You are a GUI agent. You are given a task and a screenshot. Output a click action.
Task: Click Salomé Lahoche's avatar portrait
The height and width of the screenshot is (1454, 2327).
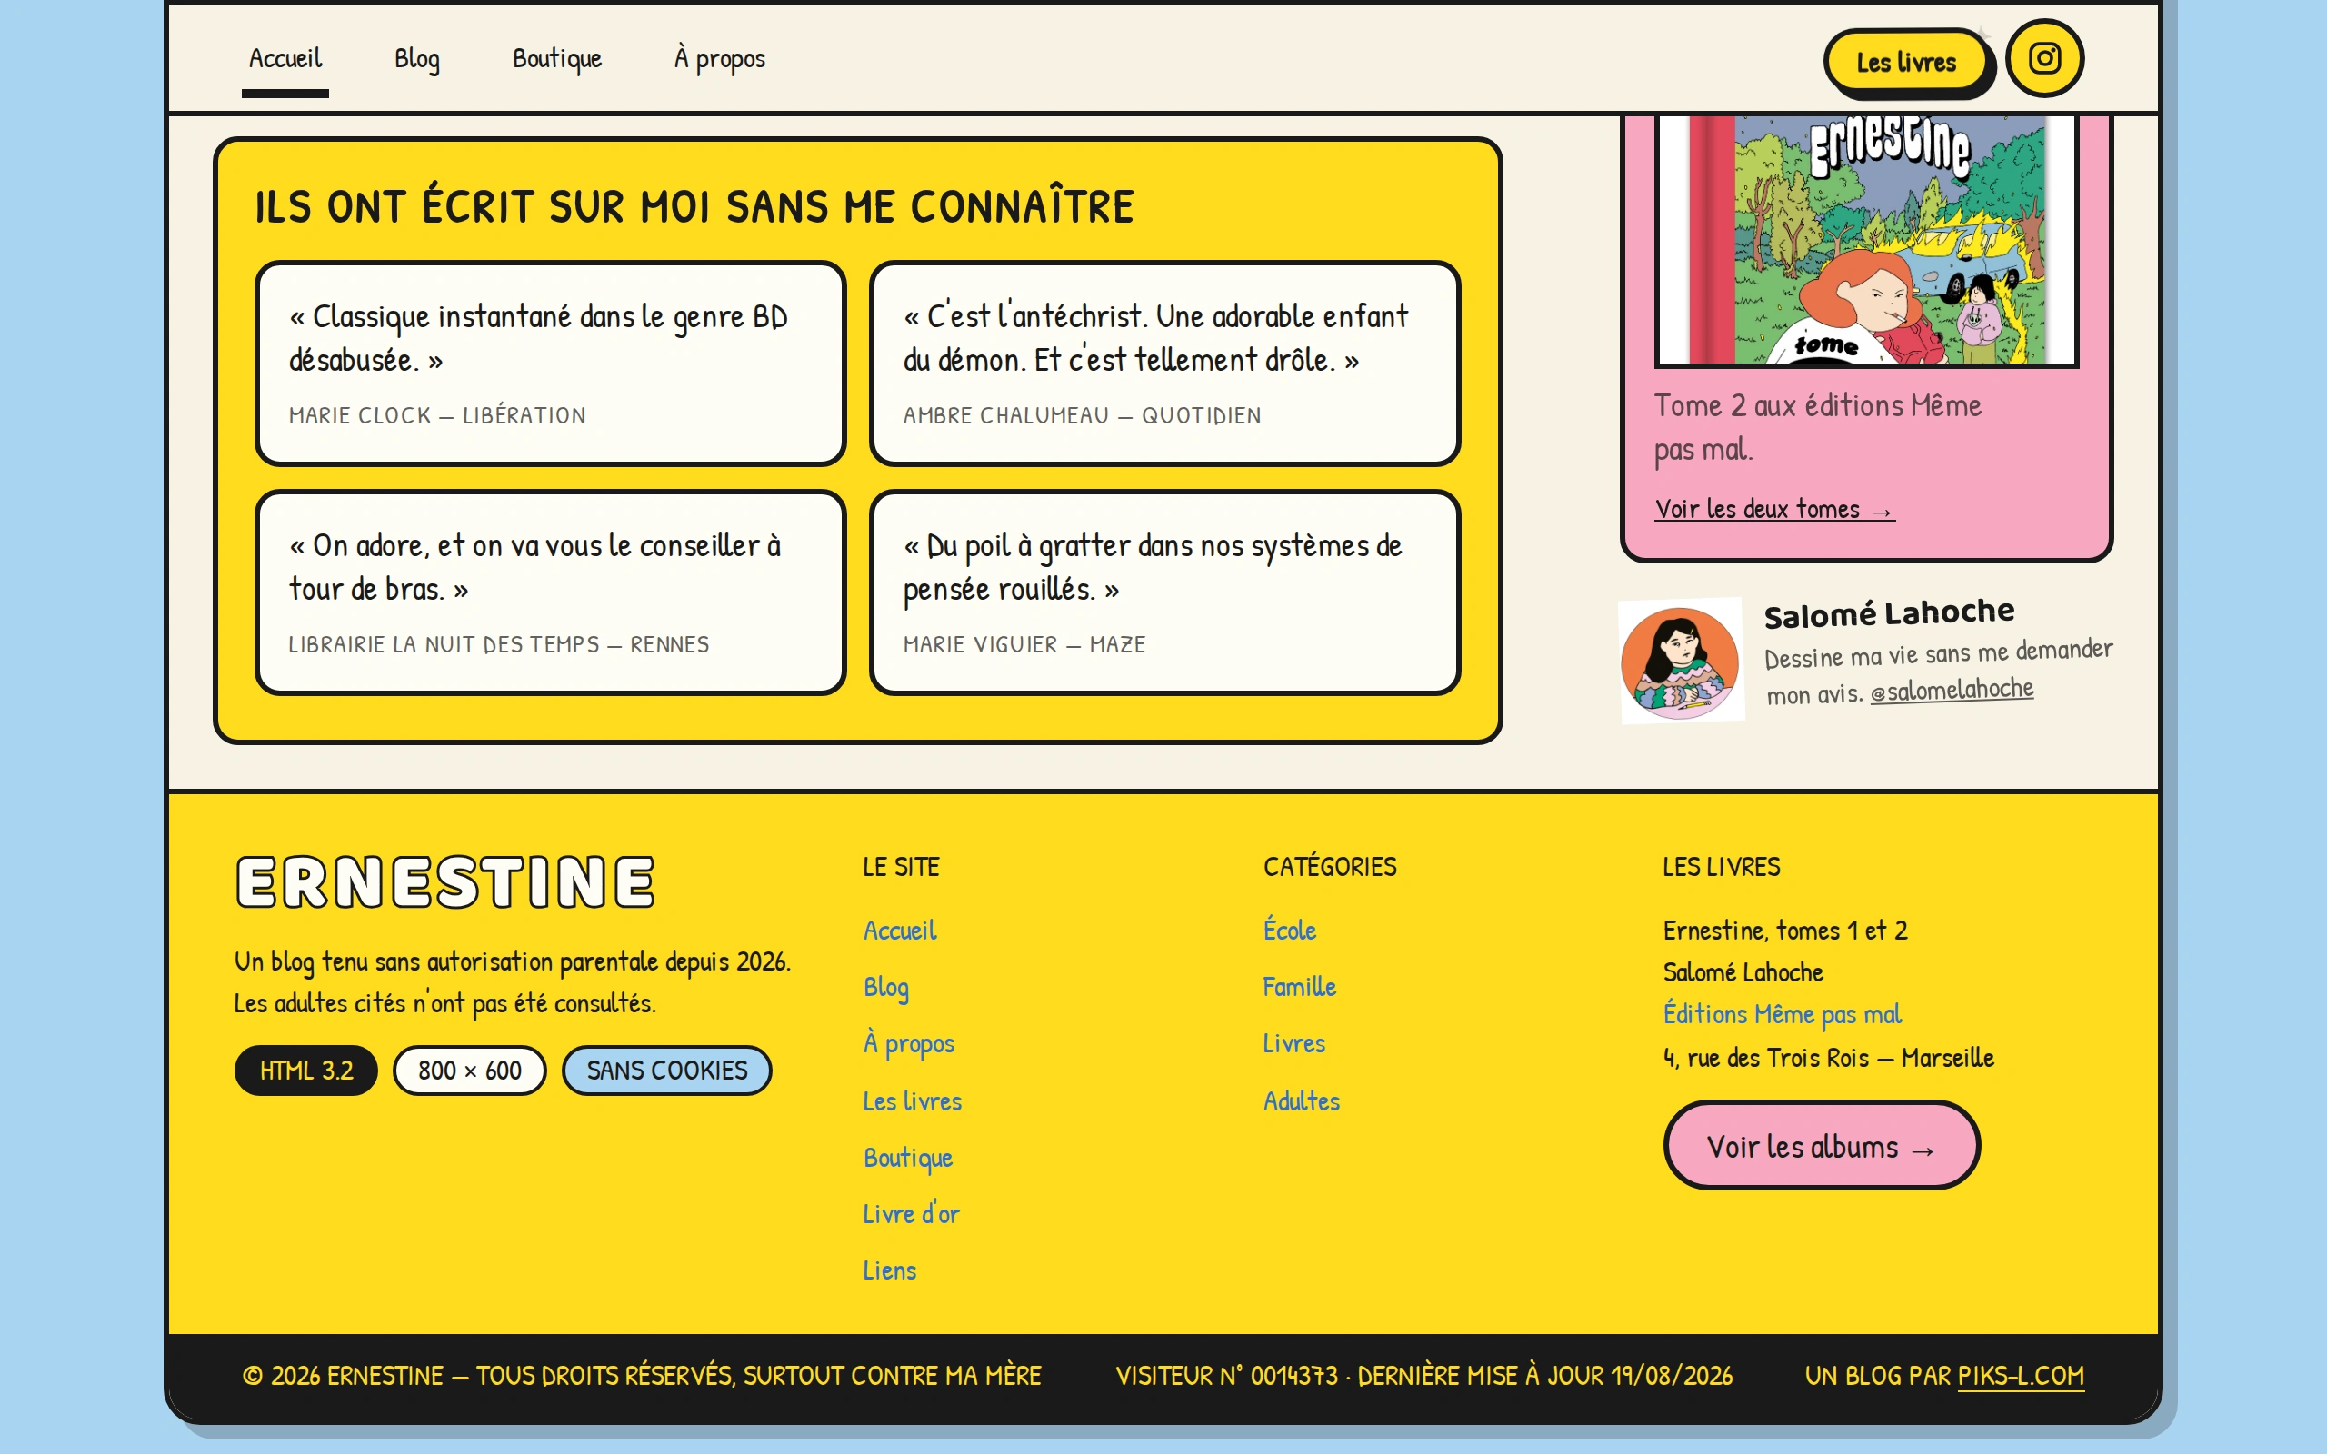1681,662
